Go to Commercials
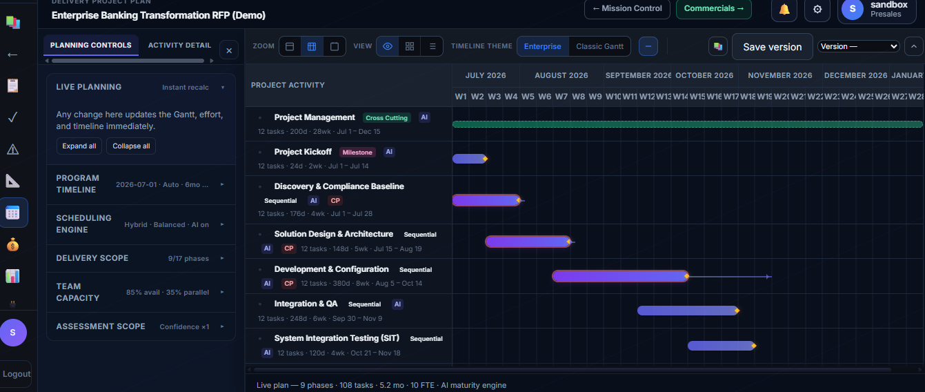This screenshot has width=925, height=392. pyautogui.click(x=714, y=9)
